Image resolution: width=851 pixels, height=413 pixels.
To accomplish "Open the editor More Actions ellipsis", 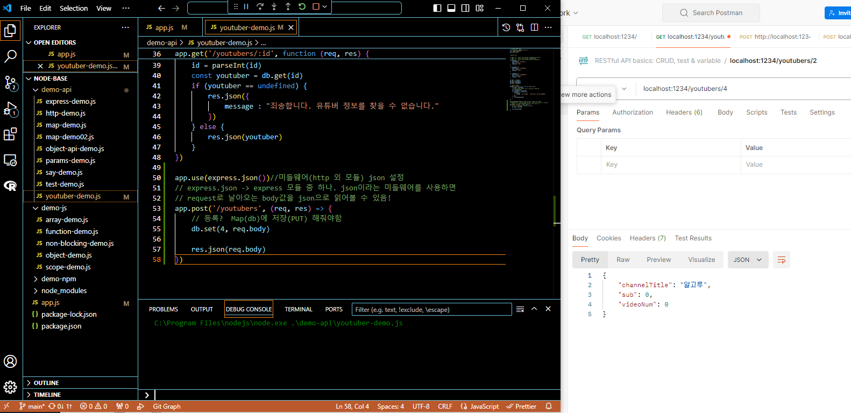I will pyautogui.click(x=548, y=27).
